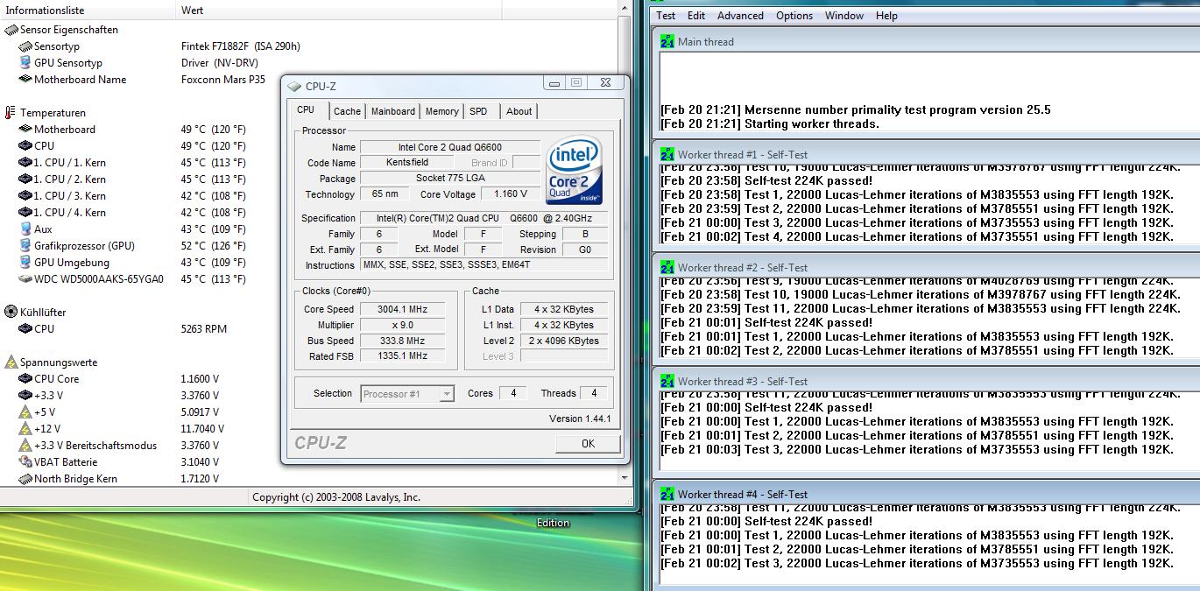Switch to the SPD tab in CPU-Z
Viewport: 1200px width, 591px height.
coord(478,111)
